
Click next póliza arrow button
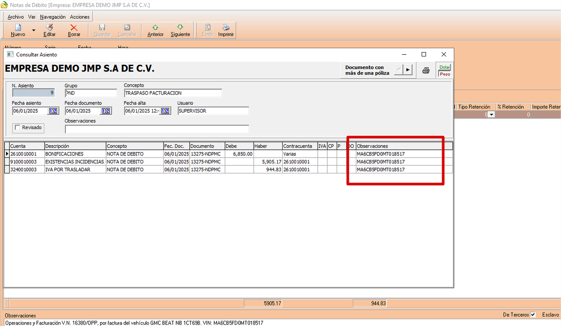[408, 70]
